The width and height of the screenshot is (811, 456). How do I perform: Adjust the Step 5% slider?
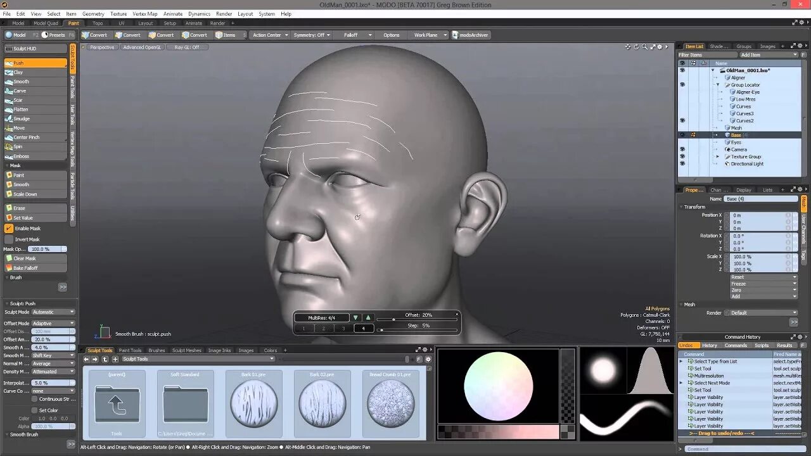(x=418, y=329)
